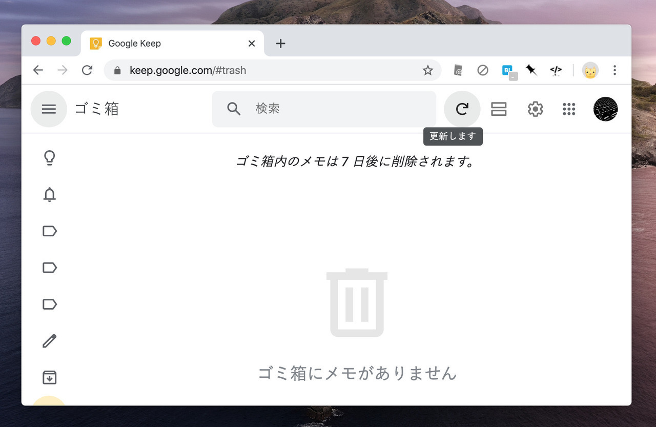Select the Google Keep browser tab

tap(172, 44)
